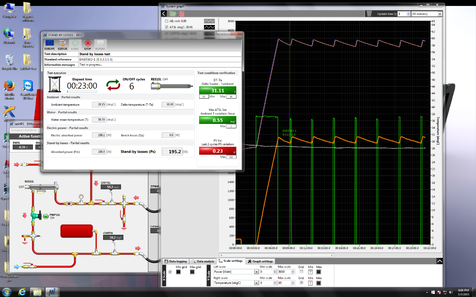Open the Right scale Temperature [degC] dropdown
This screenshot has height=297, width=476.
pos(236,283)
